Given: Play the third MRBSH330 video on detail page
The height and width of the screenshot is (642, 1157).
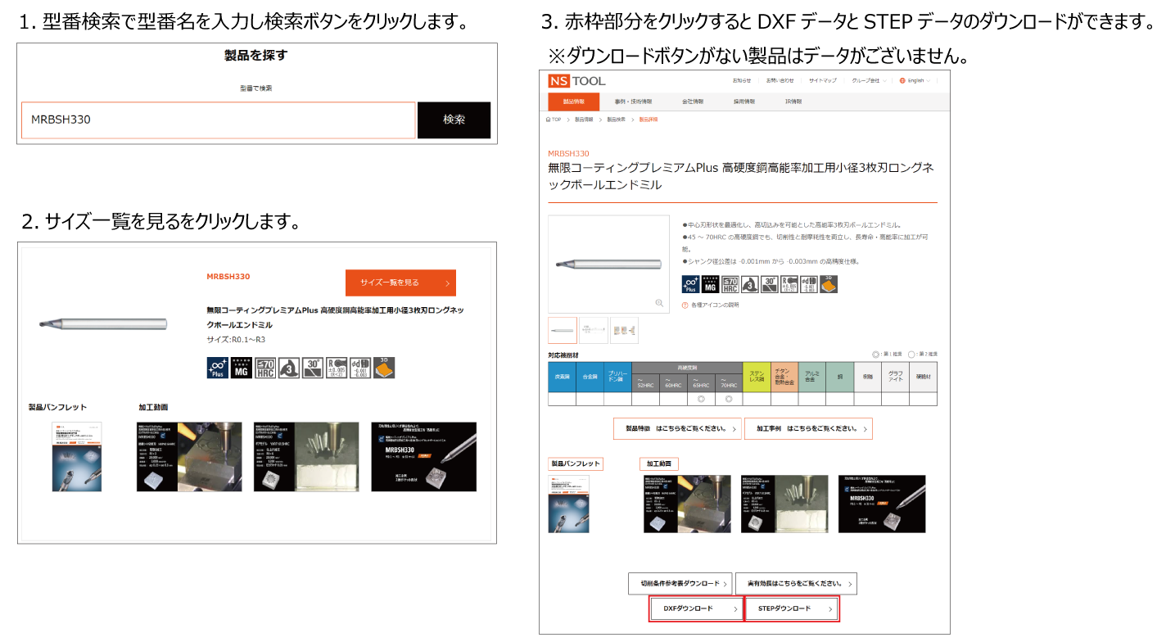Looking at the screenshot, I should coord(882,504).
